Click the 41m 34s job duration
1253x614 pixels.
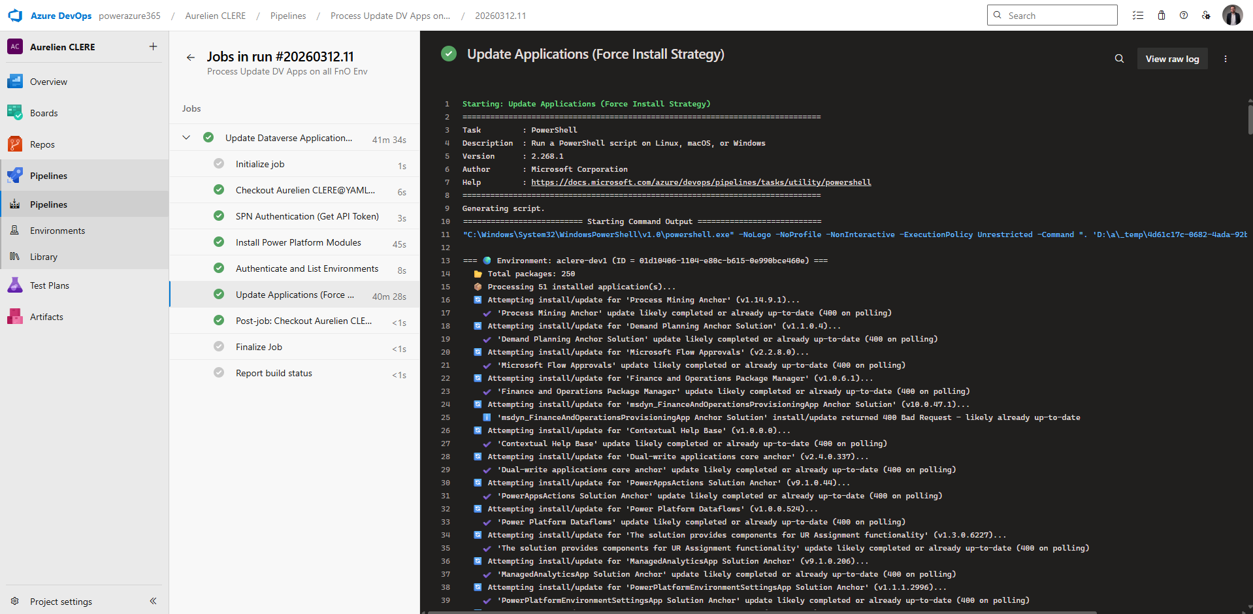pyautogui.click(x=389, y=140)
